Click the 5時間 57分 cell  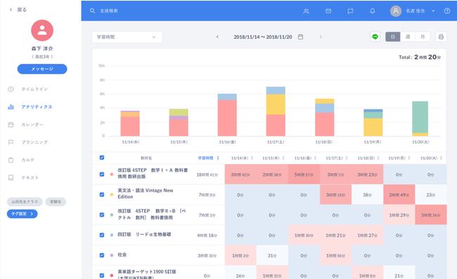pos(304,175)
